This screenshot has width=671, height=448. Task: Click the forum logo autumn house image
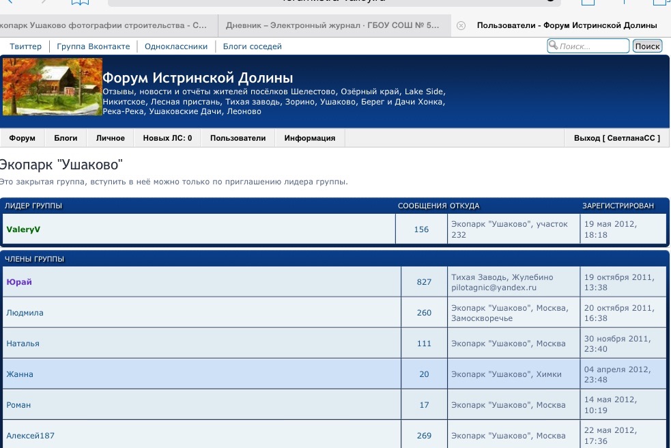pos(53,87)
